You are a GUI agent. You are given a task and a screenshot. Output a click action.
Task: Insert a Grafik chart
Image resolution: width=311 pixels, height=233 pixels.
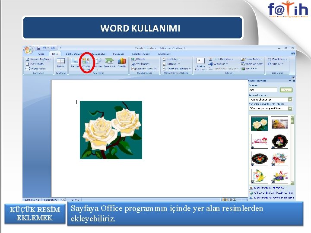(x=122, y=63)
